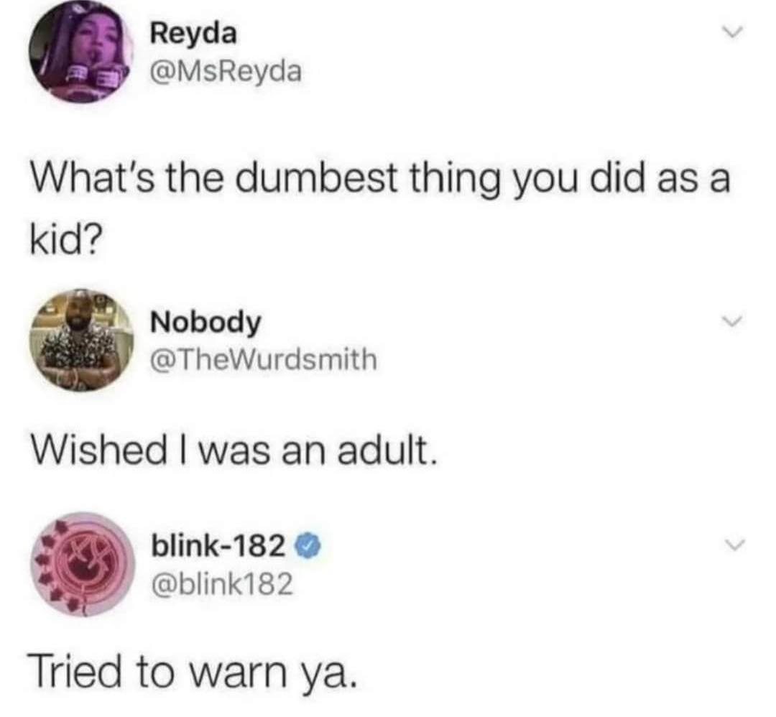The height and width of the screenshot is (717, 776).
Task: Click the word "adult." in Nobody's reply
Action: pos(387,452)
